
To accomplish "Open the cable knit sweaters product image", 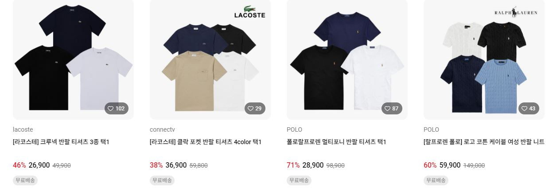I will [x=484, y=59].
